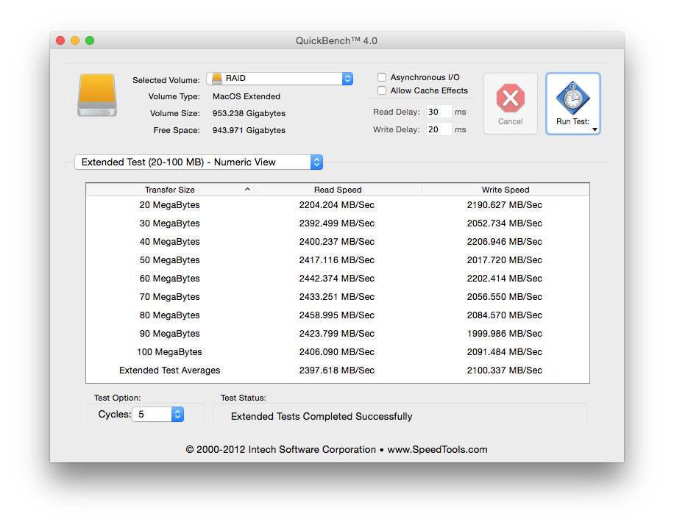Select the 50 MegaBytes row
Viewport: 674px width, 530px height.
338,259
